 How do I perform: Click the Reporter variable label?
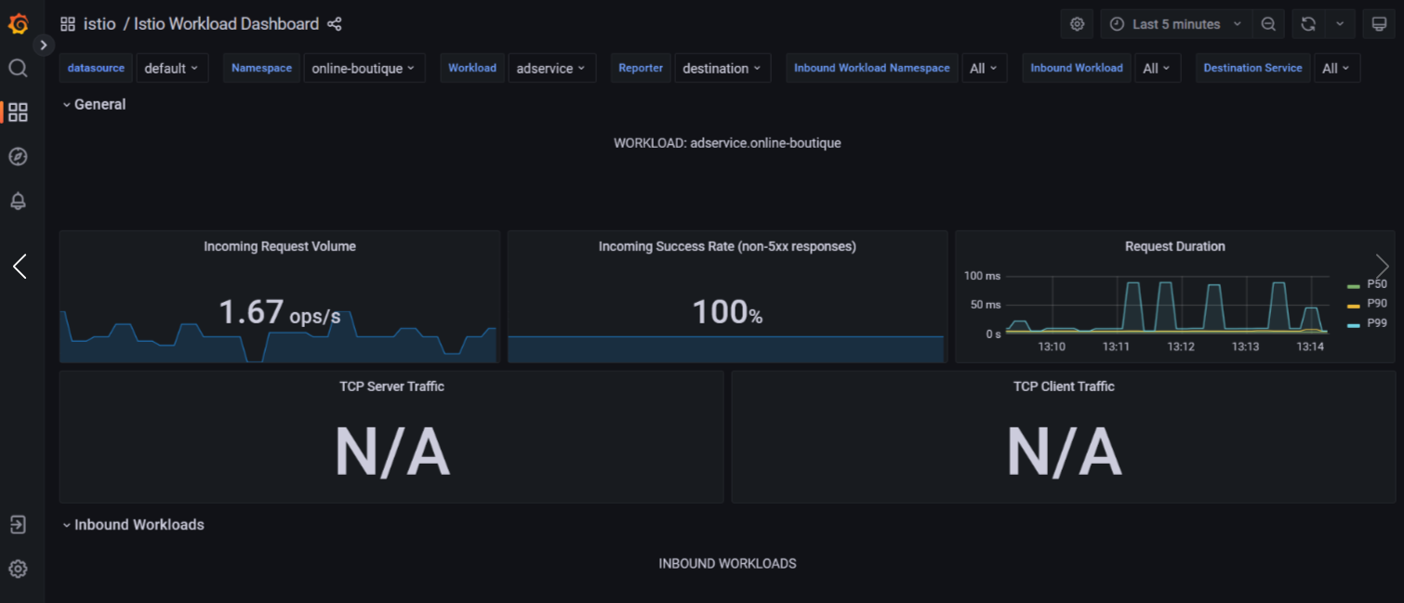point(641,68)
